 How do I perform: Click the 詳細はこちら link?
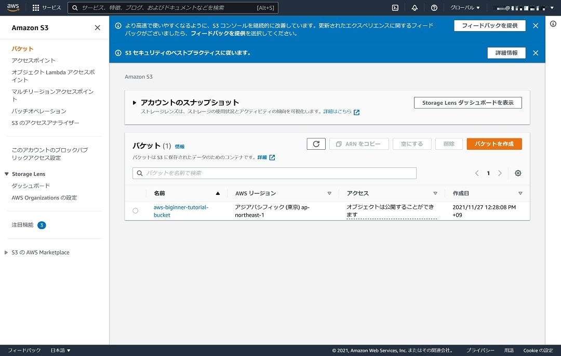tap(337, 111)
